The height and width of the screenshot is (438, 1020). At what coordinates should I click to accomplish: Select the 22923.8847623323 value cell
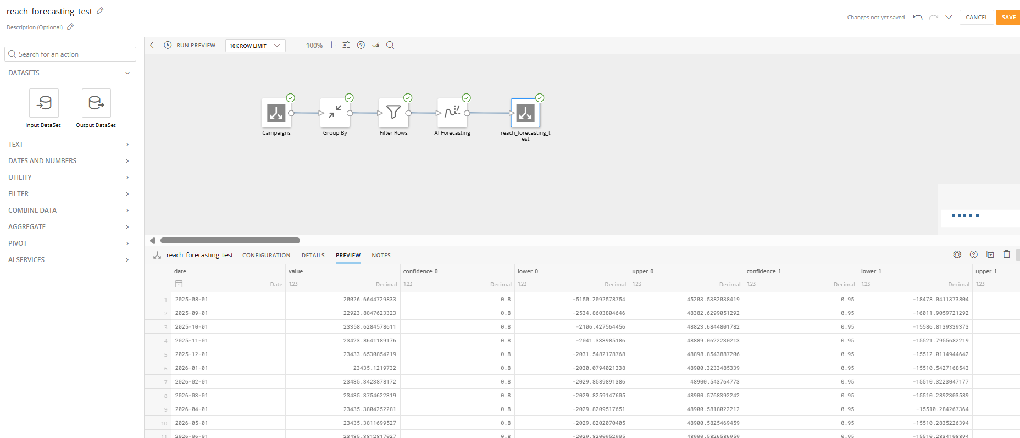pos(342,313)
